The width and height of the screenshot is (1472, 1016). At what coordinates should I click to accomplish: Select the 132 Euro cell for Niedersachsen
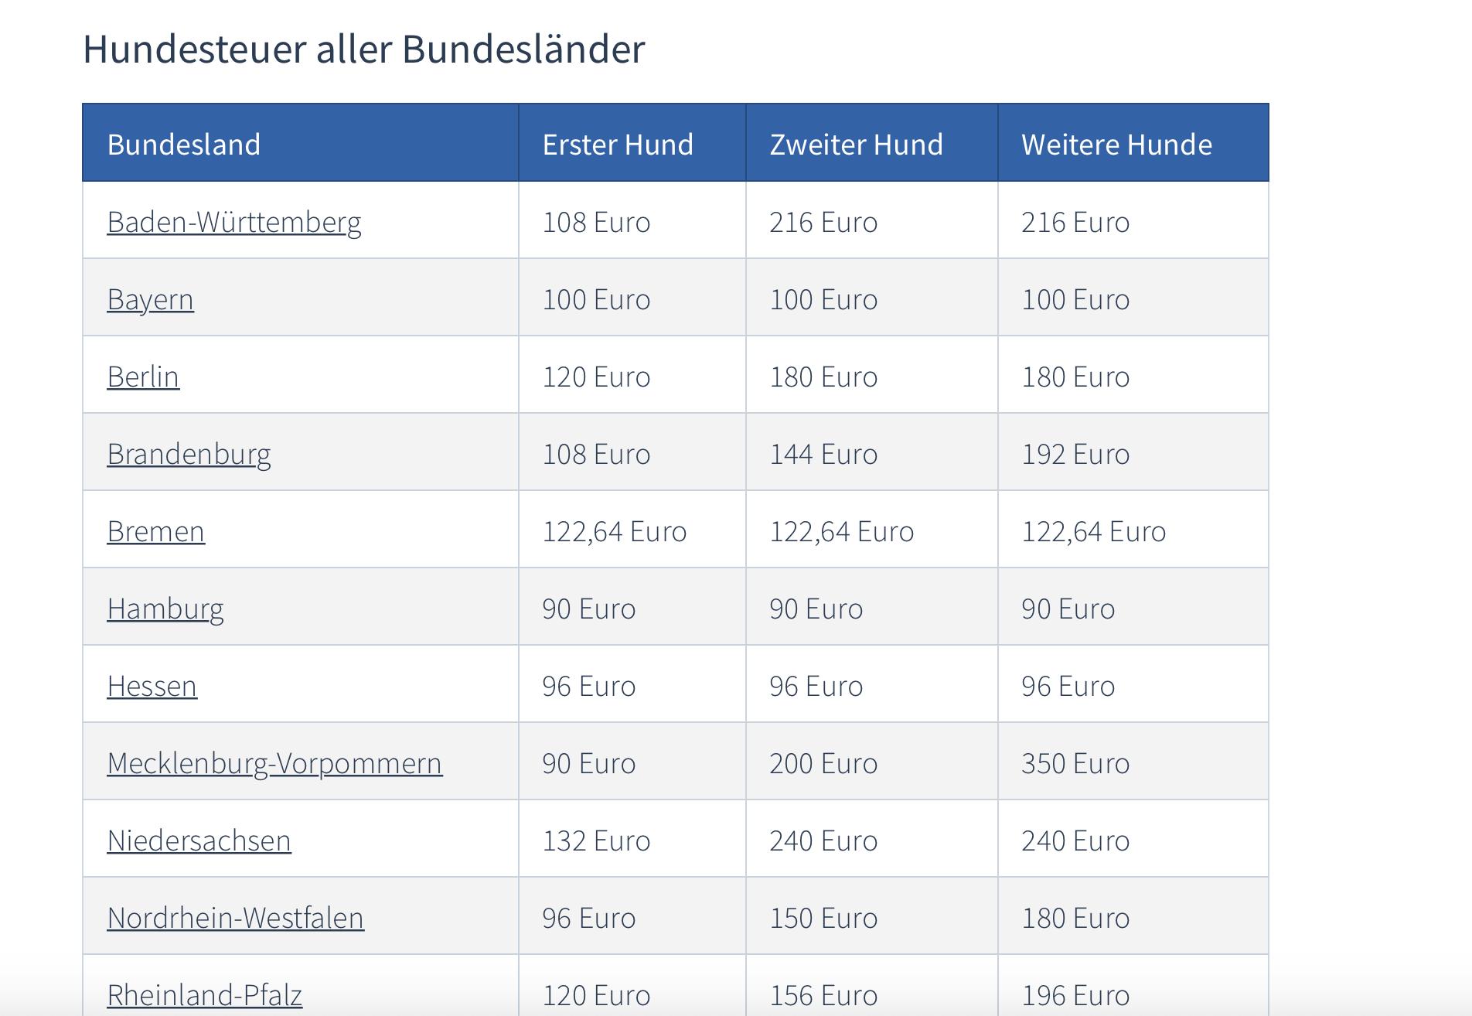pos(596,840)
